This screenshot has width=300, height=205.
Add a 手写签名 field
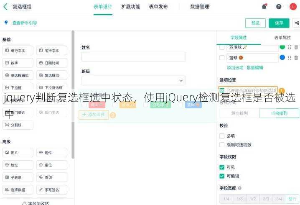click(52, 190)
